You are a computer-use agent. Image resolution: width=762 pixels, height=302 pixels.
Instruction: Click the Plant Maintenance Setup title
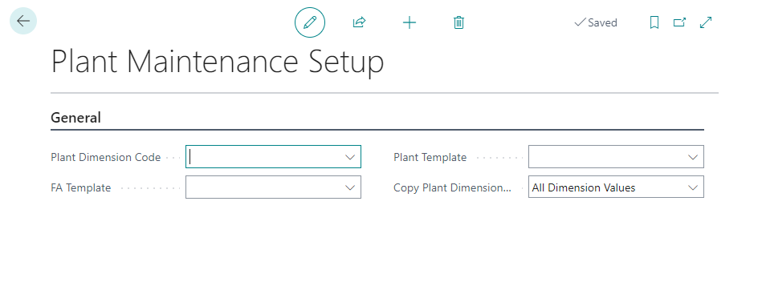218,62
